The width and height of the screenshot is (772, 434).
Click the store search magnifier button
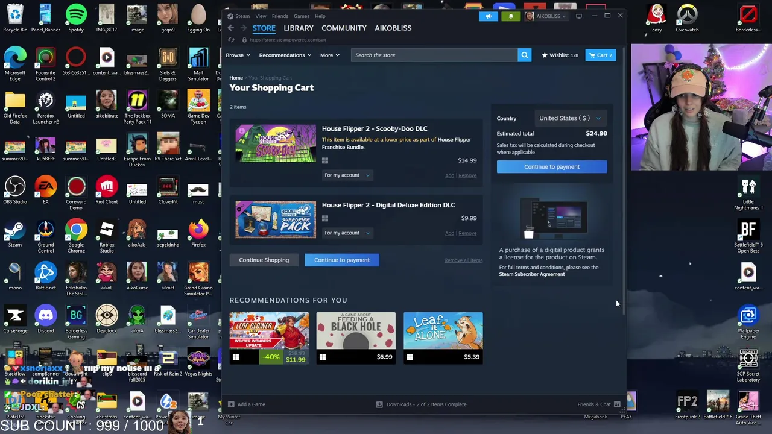(525, 55)
